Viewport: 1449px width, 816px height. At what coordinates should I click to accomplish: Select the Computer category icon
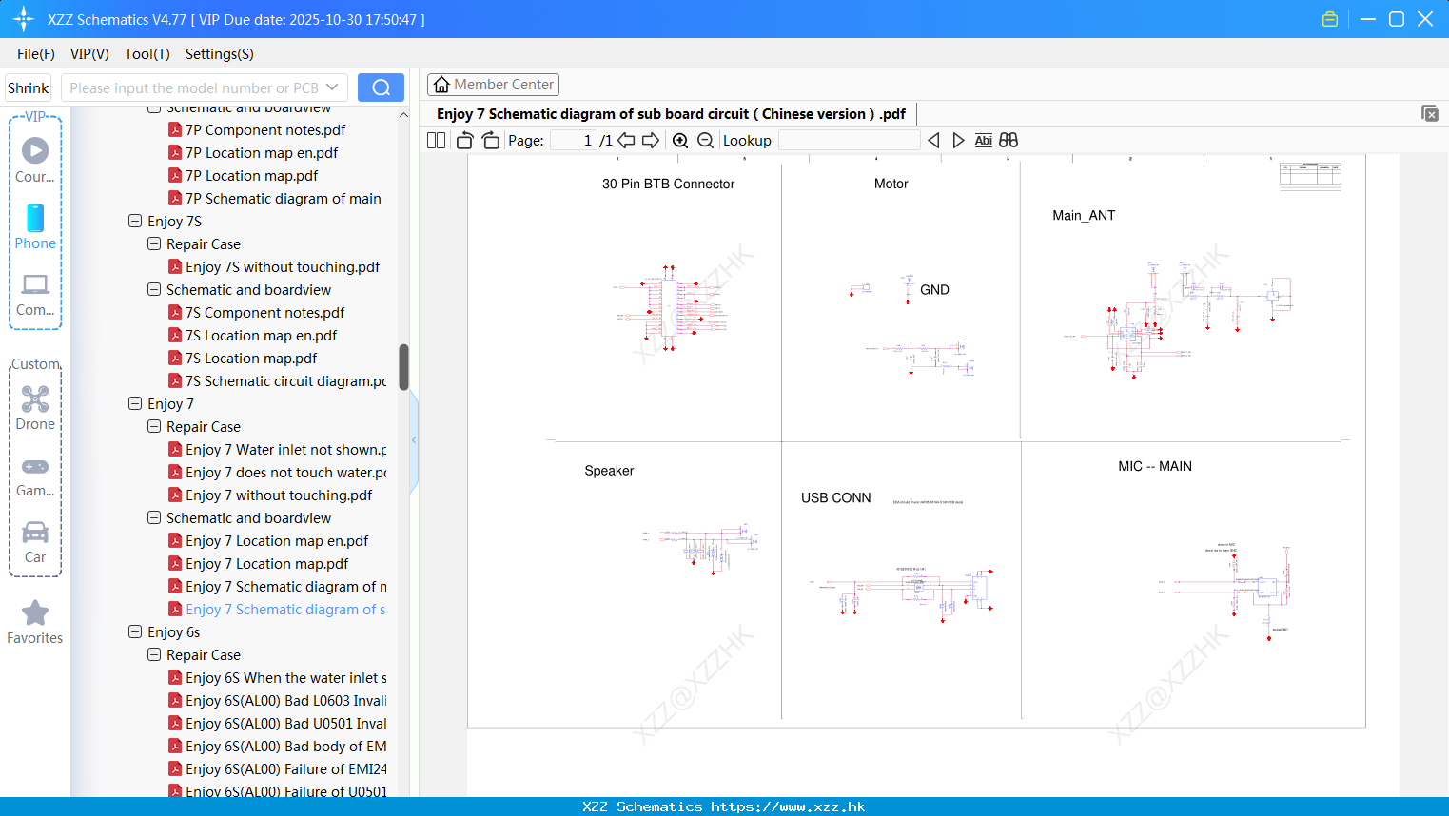click(x=35, y=294)
